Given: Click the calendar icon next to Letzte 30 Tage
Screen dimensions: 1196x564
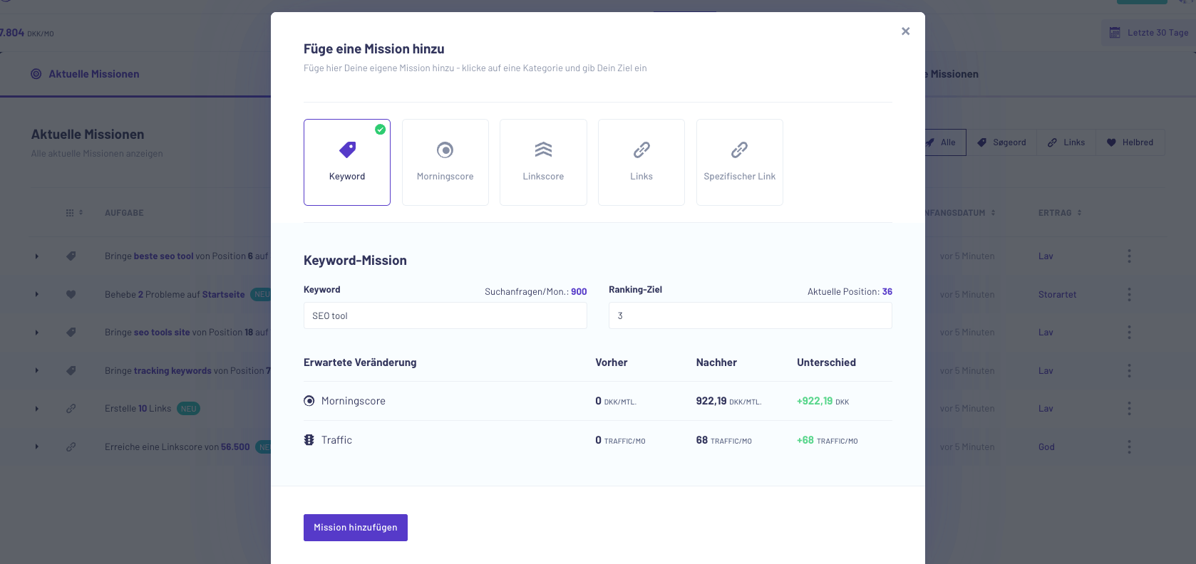Looking at the screenshot, I should coord(1115,33).
